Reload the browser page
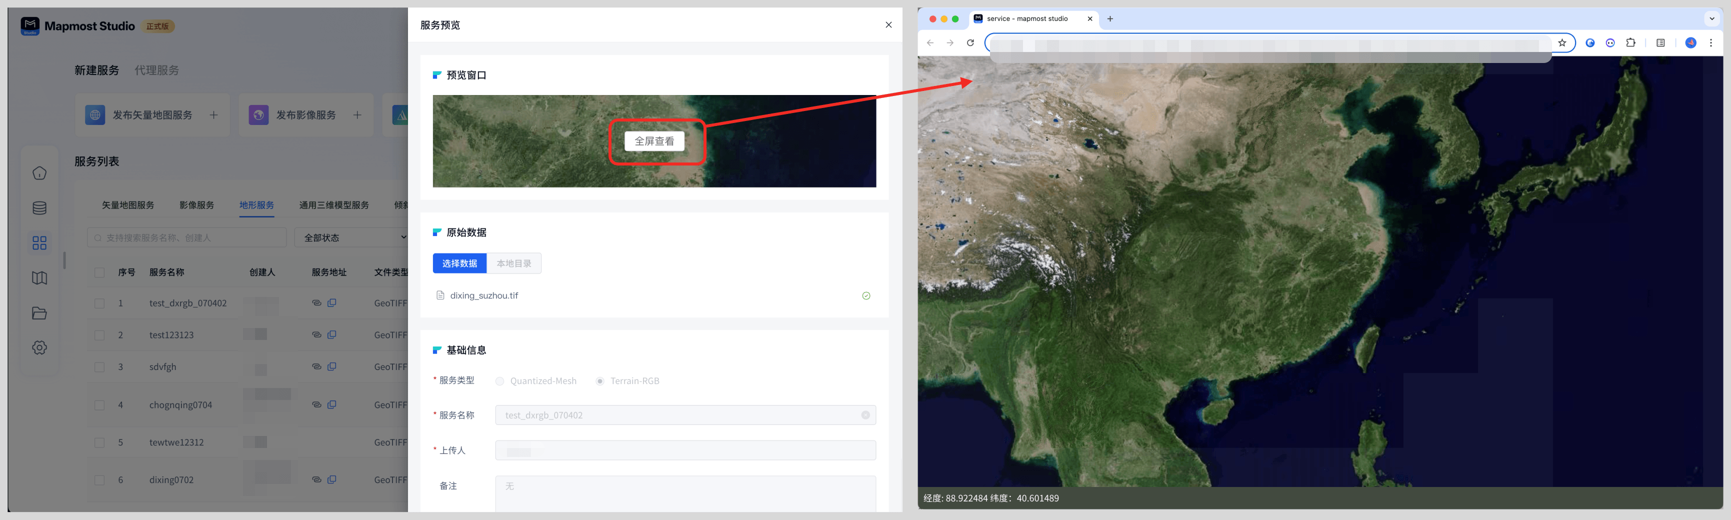The height and width of the screenshot is (520, 1731). [970, 43]
